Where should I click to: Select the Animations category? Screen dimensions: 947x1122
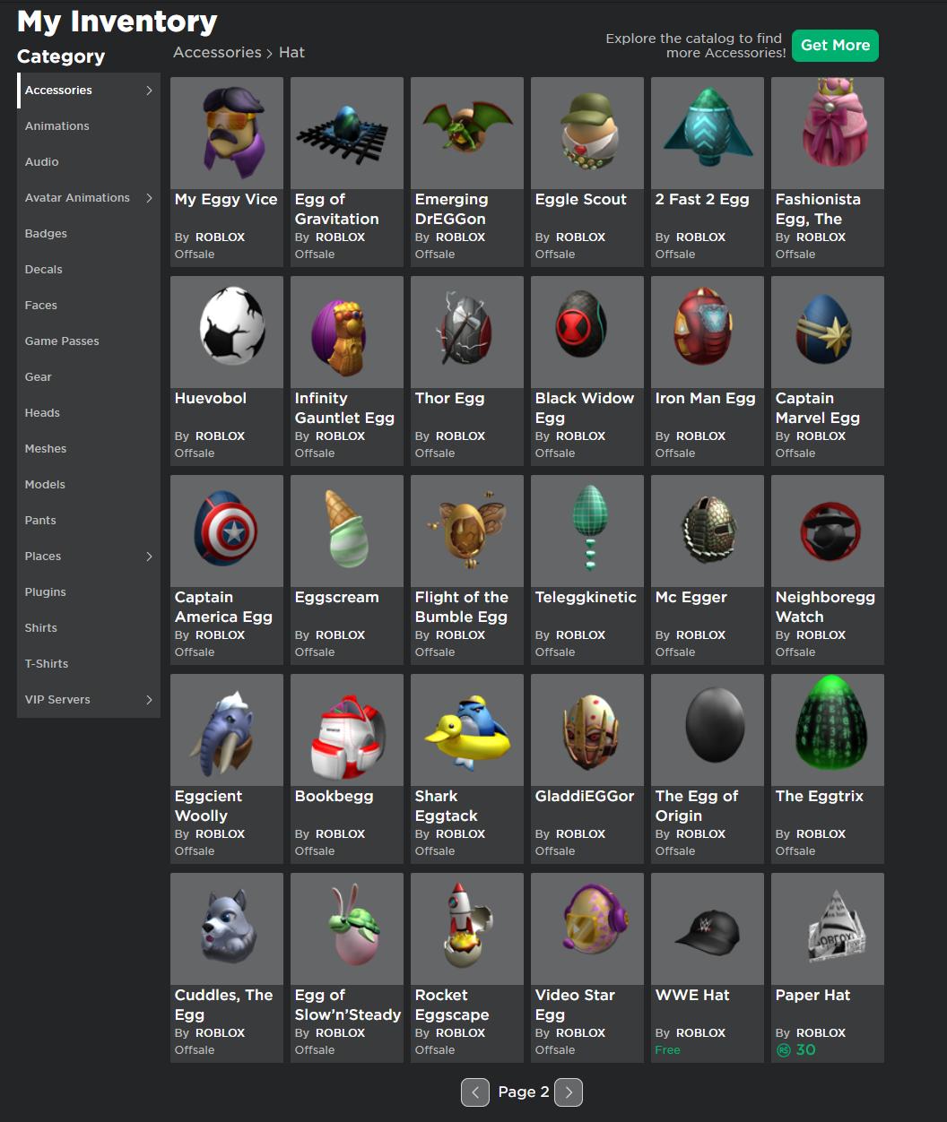click(x=89, y=126)
